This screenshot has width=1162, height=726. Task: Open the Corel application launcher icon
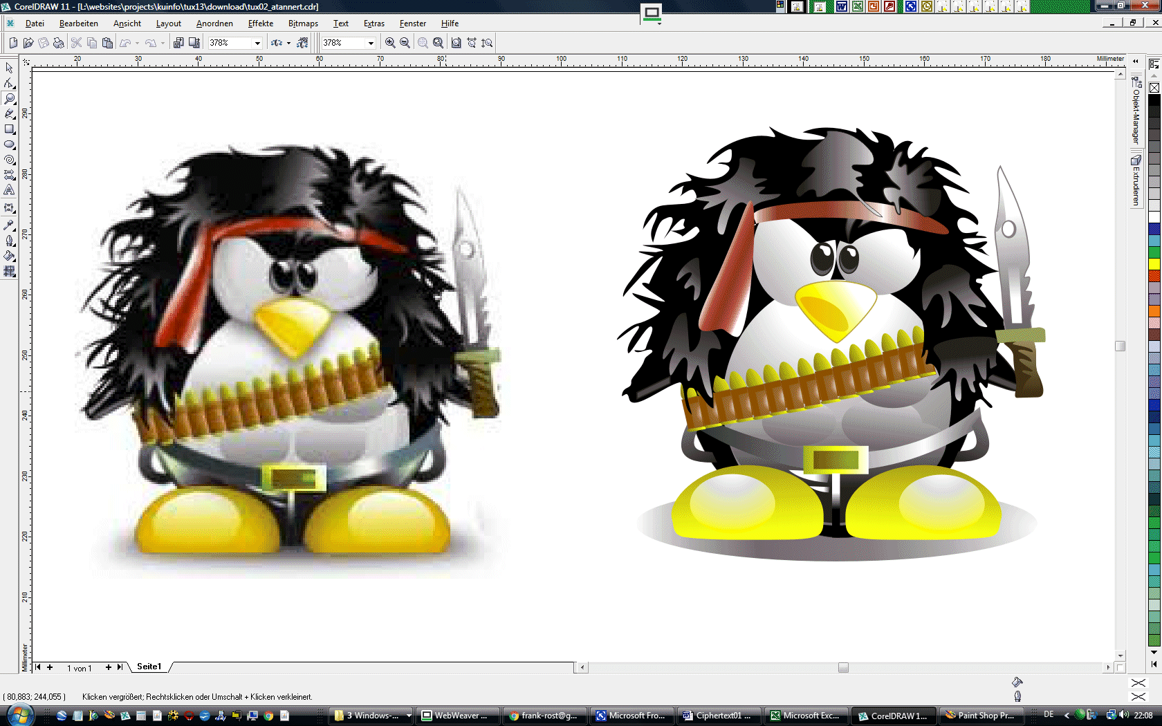tap(276, 43)
